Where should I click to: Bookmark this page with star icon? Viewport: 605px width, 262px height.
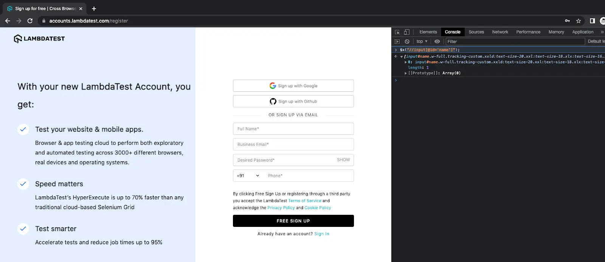tap(578, 21)
